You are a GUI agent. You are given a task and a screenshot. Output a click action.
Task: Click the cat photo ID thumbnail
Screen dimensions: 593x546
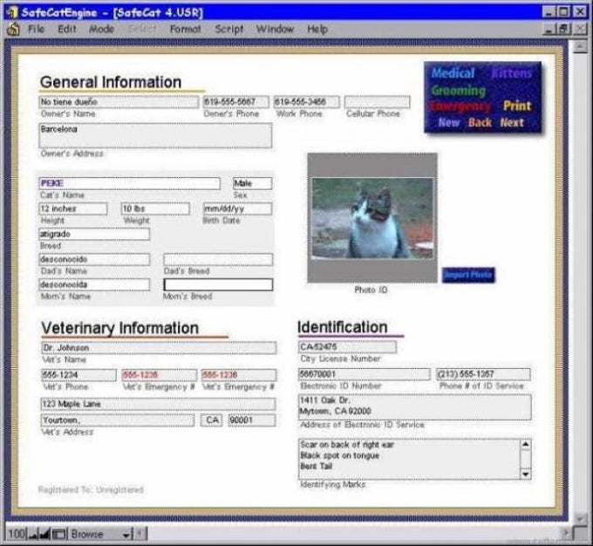[x=372, y=218]
